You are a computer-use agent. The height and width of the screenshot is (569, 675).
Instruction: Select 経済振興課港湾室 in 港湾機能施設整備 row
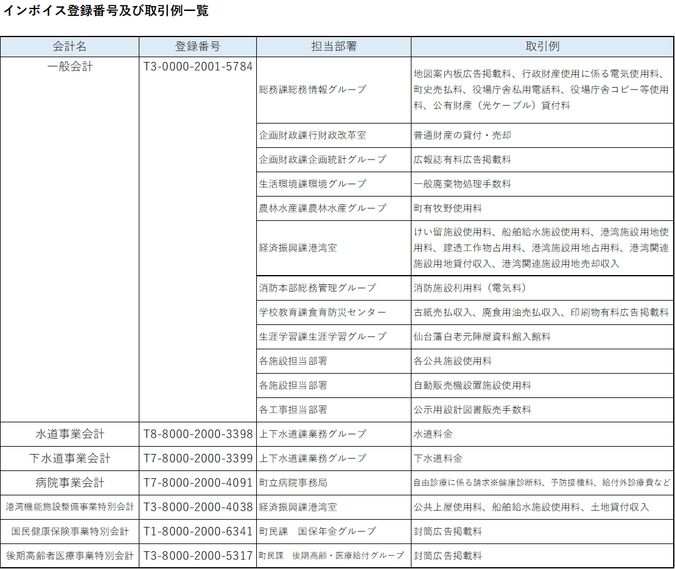(x=334, y=507)
